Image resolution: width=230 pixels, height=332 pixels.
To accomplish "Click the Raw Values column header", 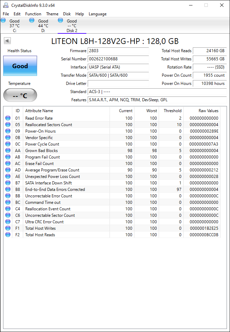I will tap(202, 111).
